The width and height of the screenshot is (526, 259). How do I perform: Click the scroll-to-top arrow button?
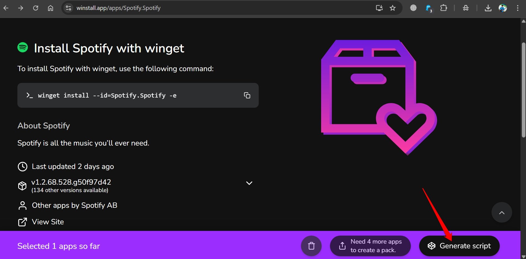502,212
